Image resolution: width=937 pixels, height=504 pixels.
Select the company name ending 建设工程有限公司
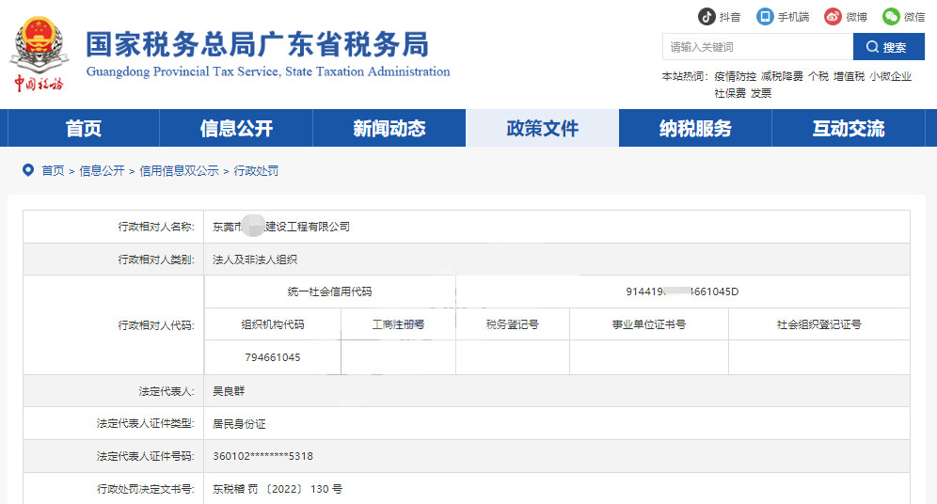(x=281, y=227)
